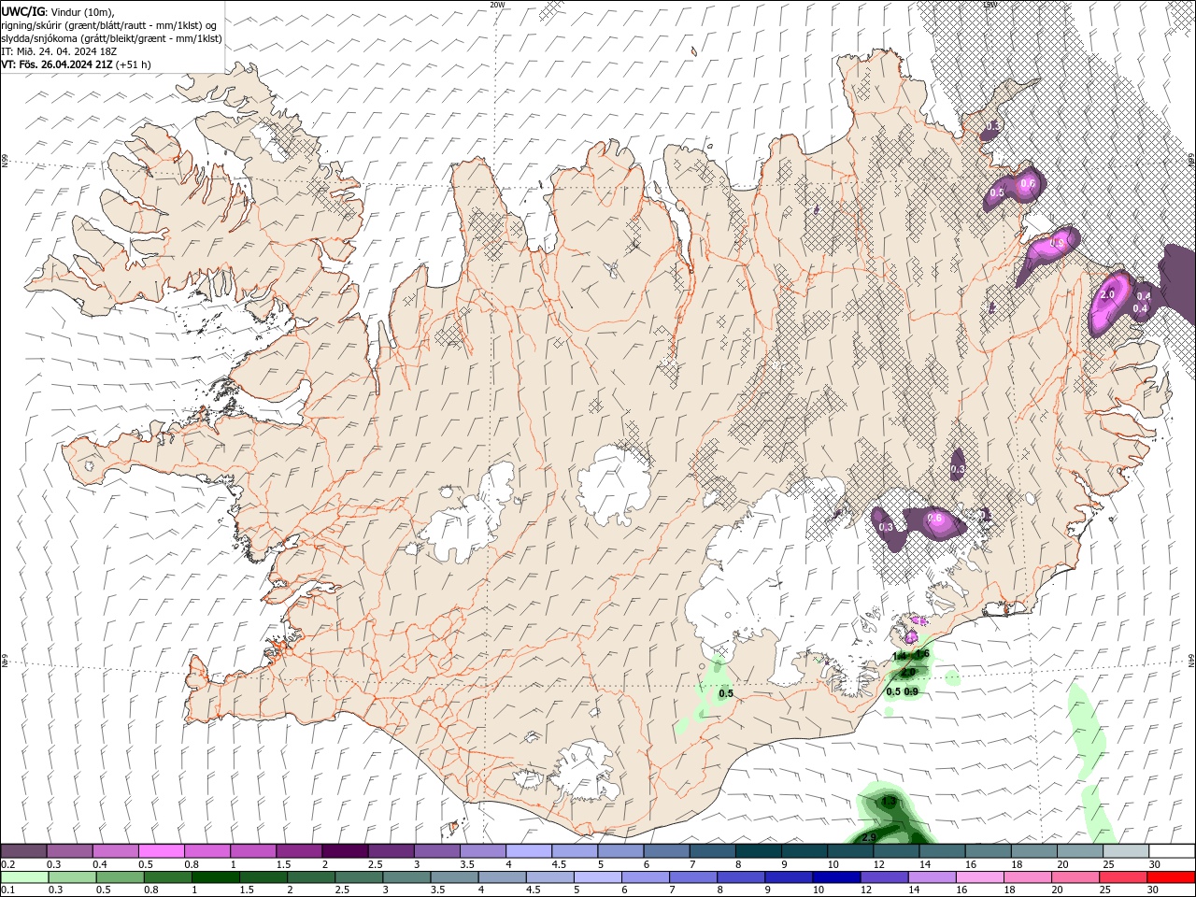Click the lower-row legend swatch starting at 1
The width and height of the screenshot is (1196, 897).
[x=215, y=877]
